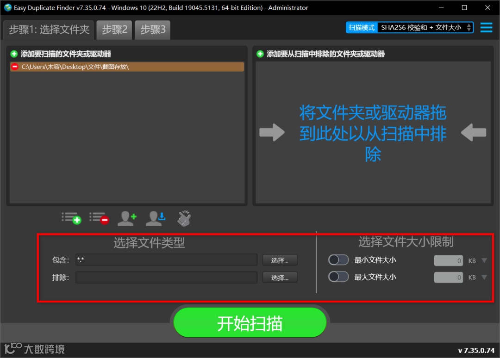
Task: Click the v 7.35.0.74 version text
Action: 476,350
